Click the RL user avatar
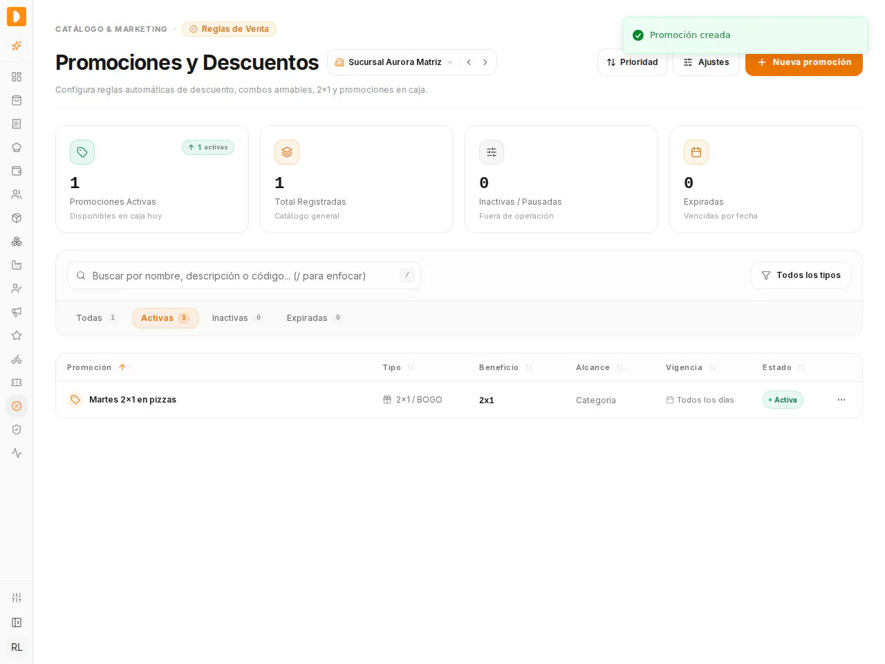The image size is (885, 664). click(17, 647)
